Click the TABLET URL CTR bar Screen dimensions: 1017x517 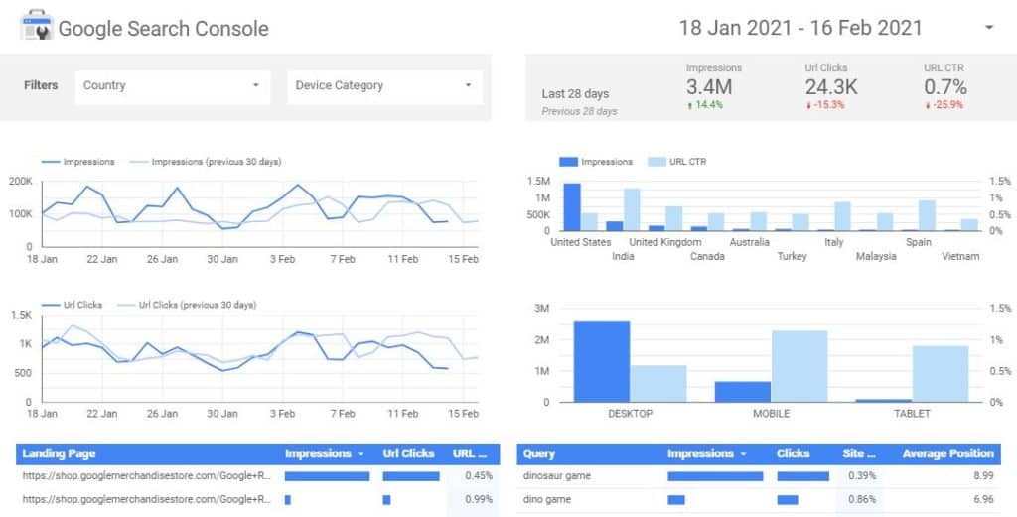940,374
